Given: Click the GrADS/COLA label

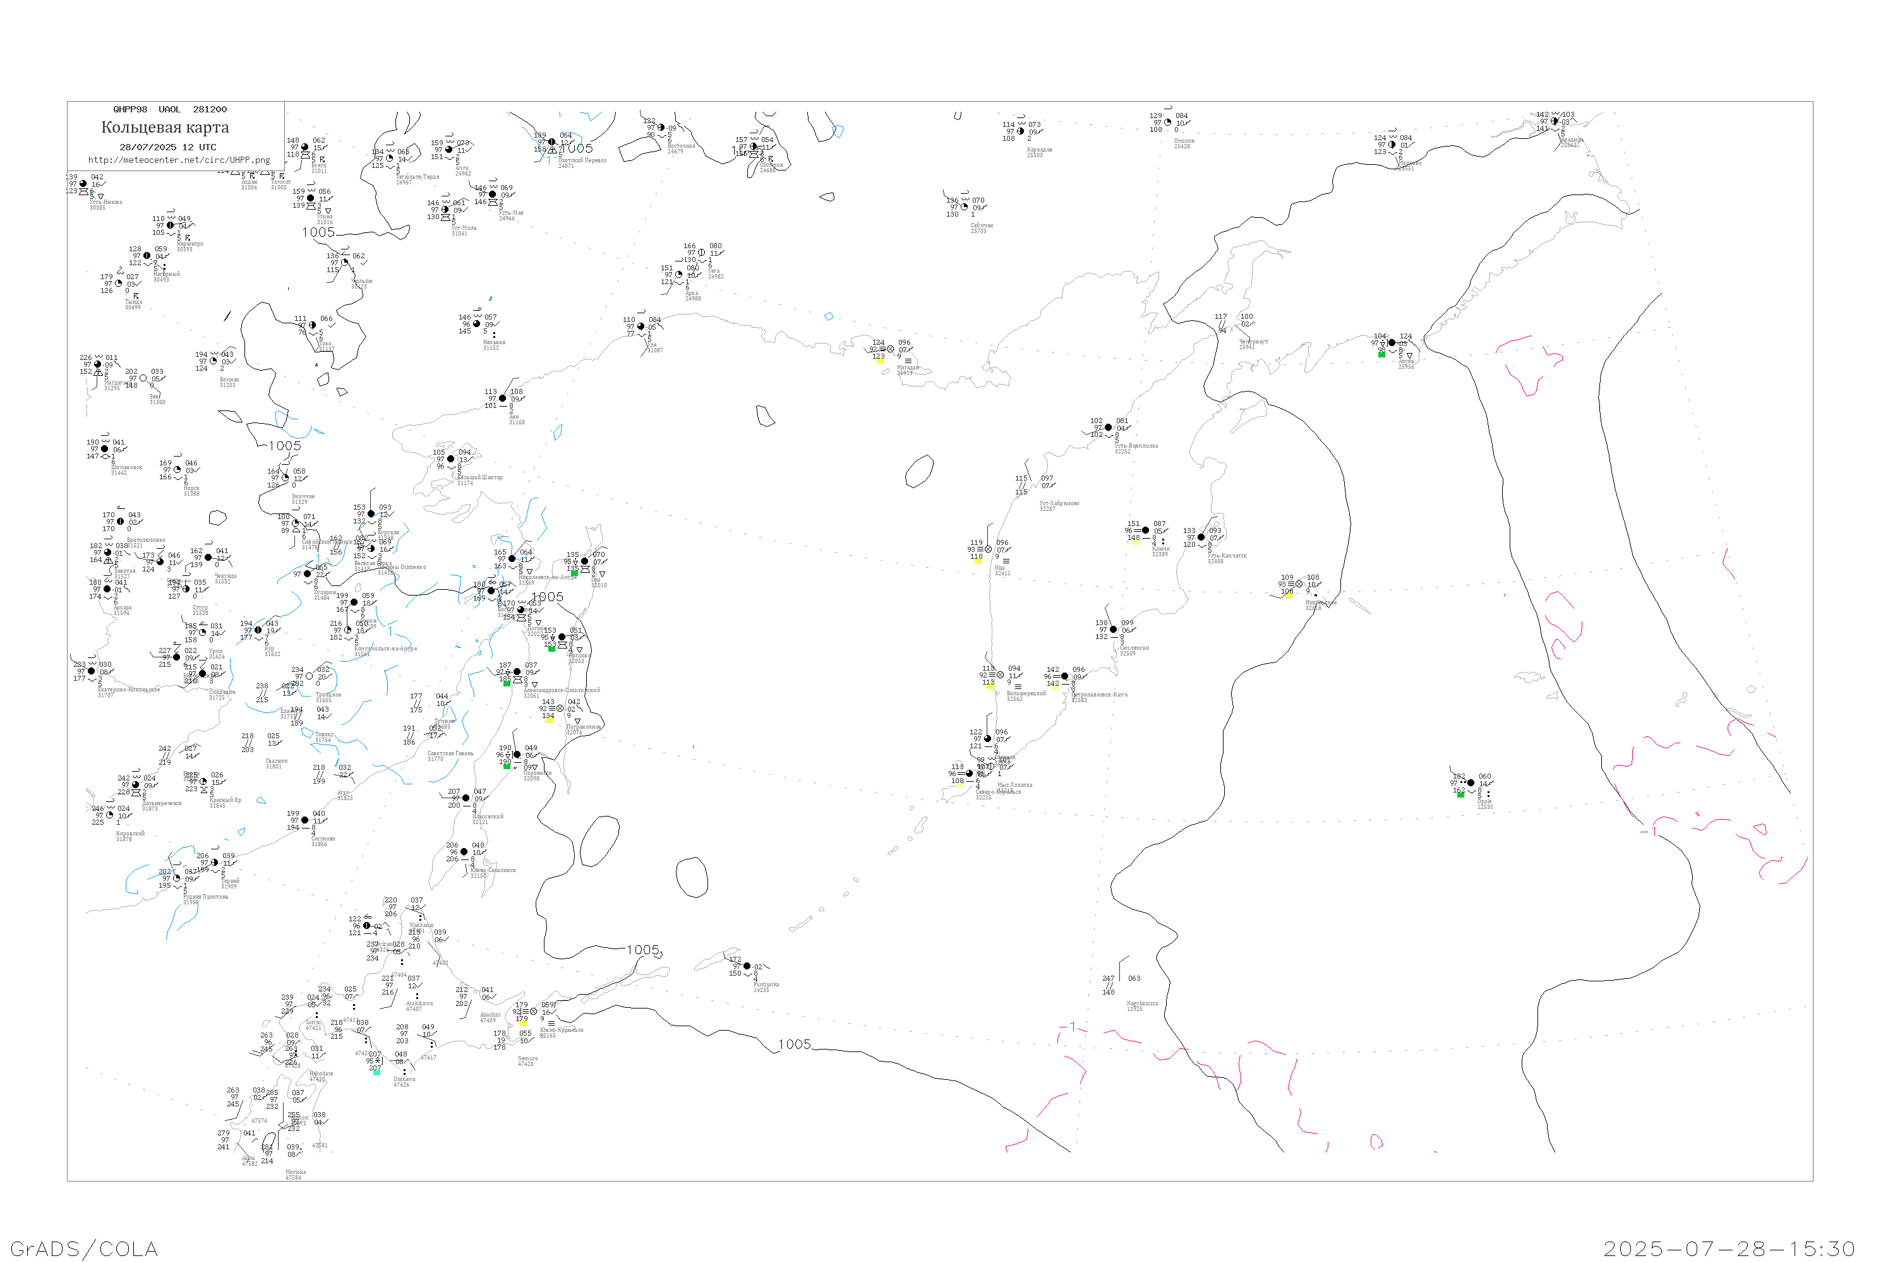Looking at the screenshot, I should pos(84,1248).
